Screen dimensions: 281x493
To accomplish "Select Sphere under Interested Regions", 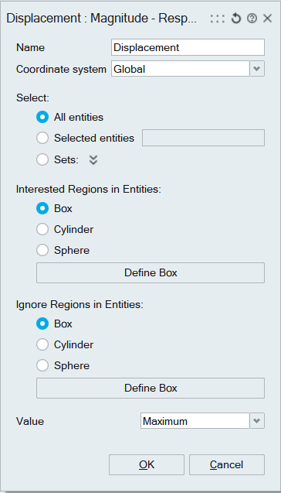I will pos(42,250).
